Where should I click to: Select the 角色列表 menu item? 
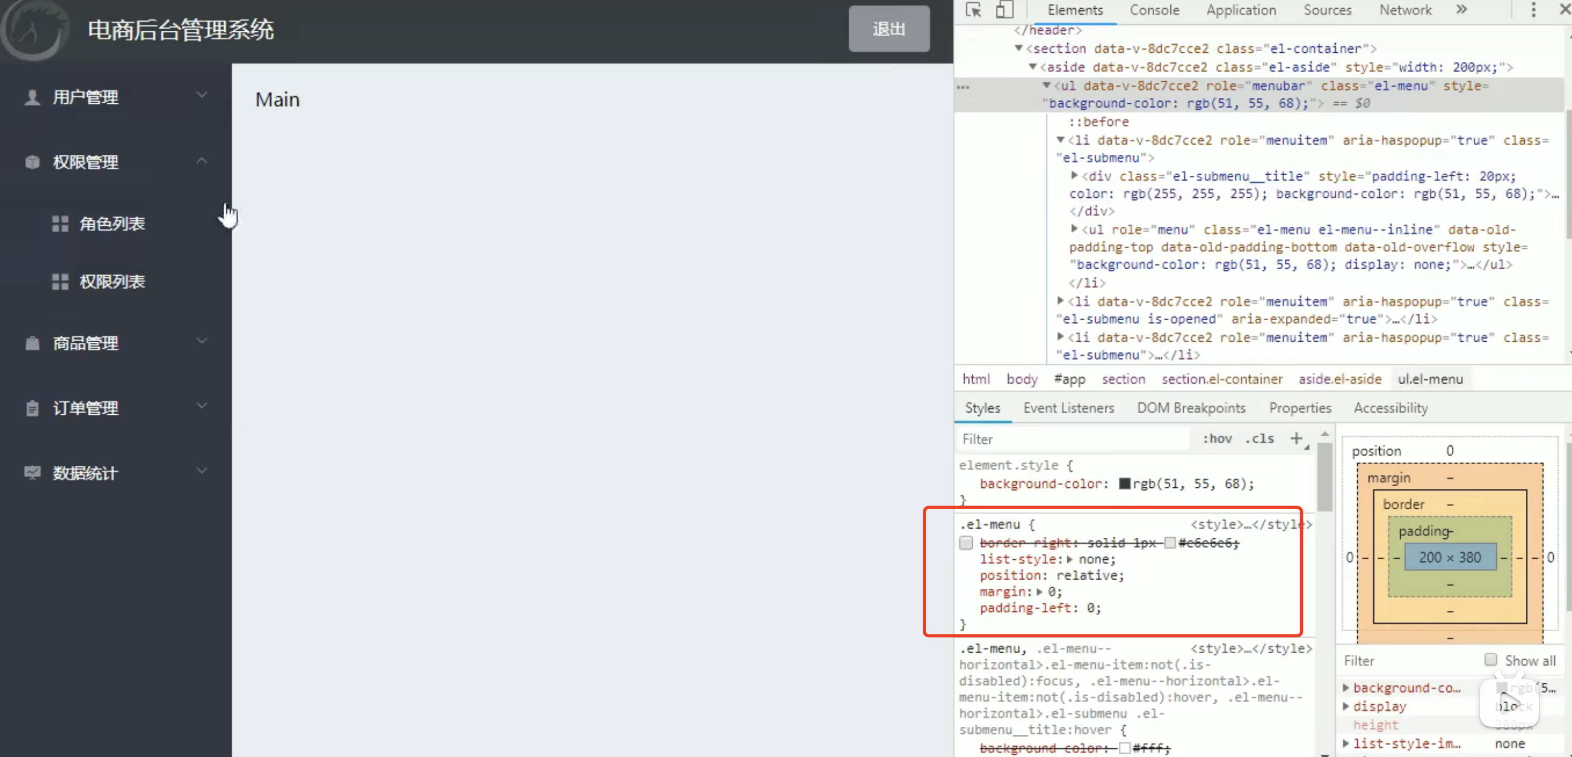[116, 224]
